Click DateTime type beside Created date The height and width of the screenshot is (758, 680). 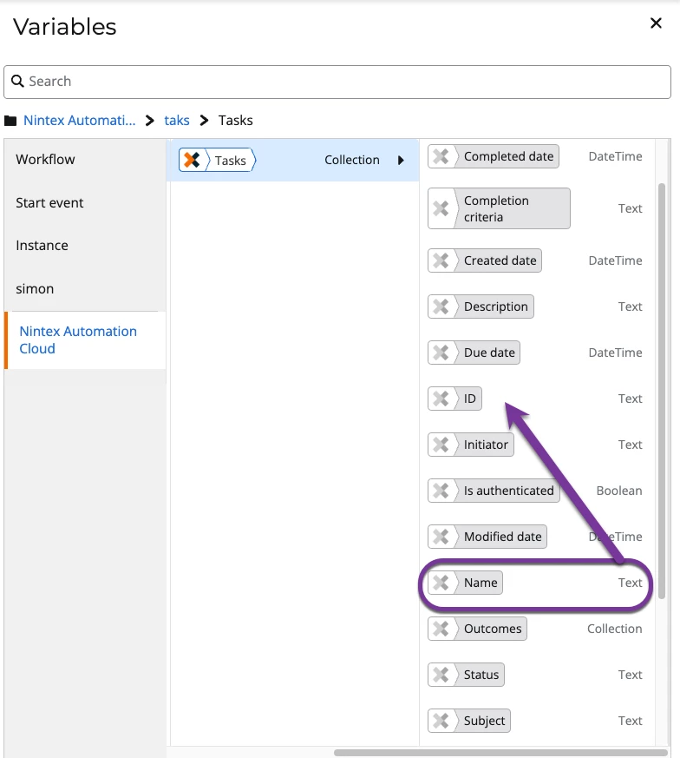615,260
